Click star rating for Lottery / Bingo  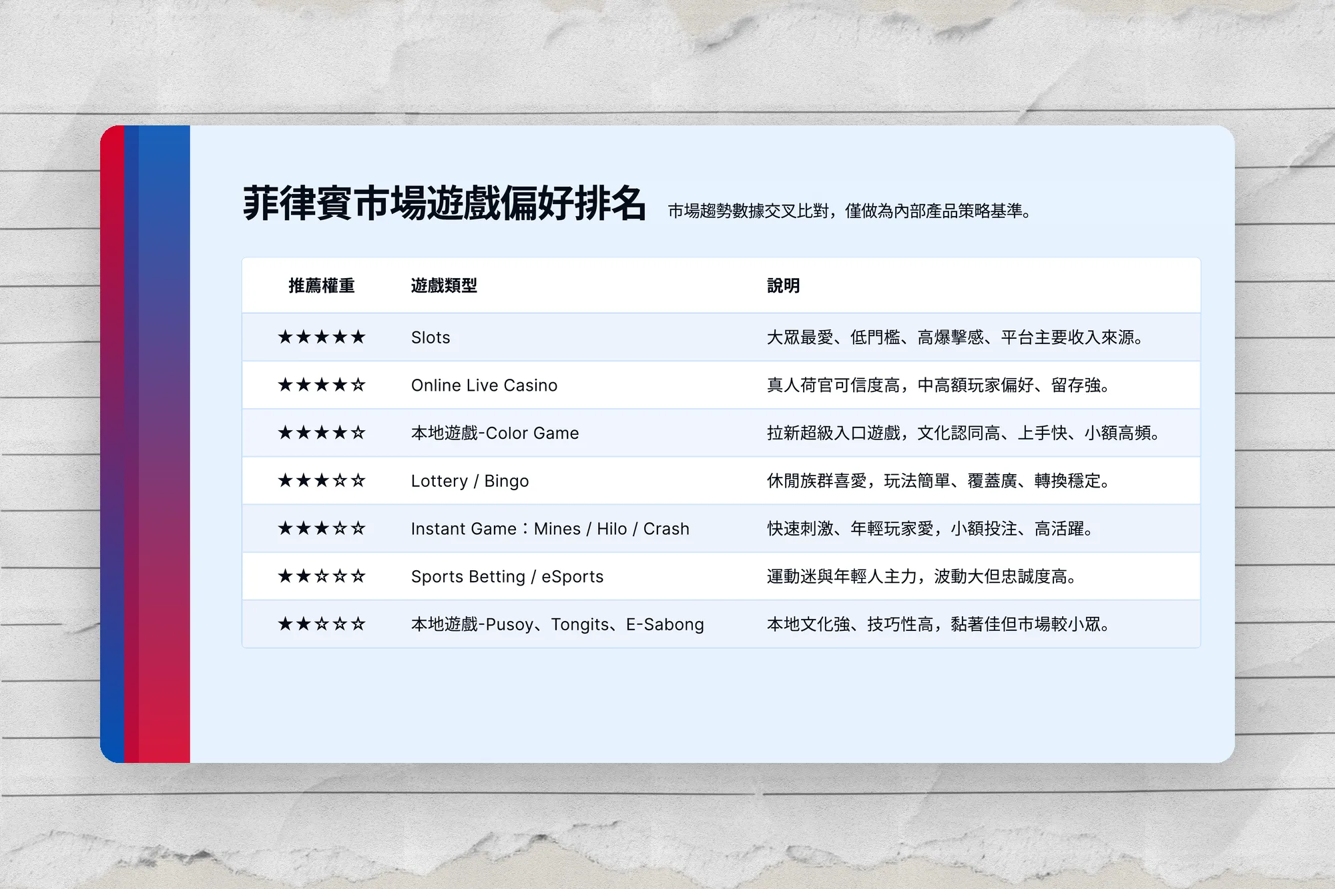(x=322, y=480)
